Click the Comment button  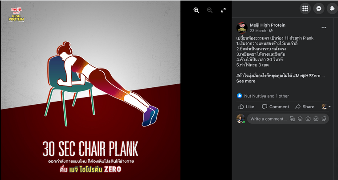coord(276,106)
